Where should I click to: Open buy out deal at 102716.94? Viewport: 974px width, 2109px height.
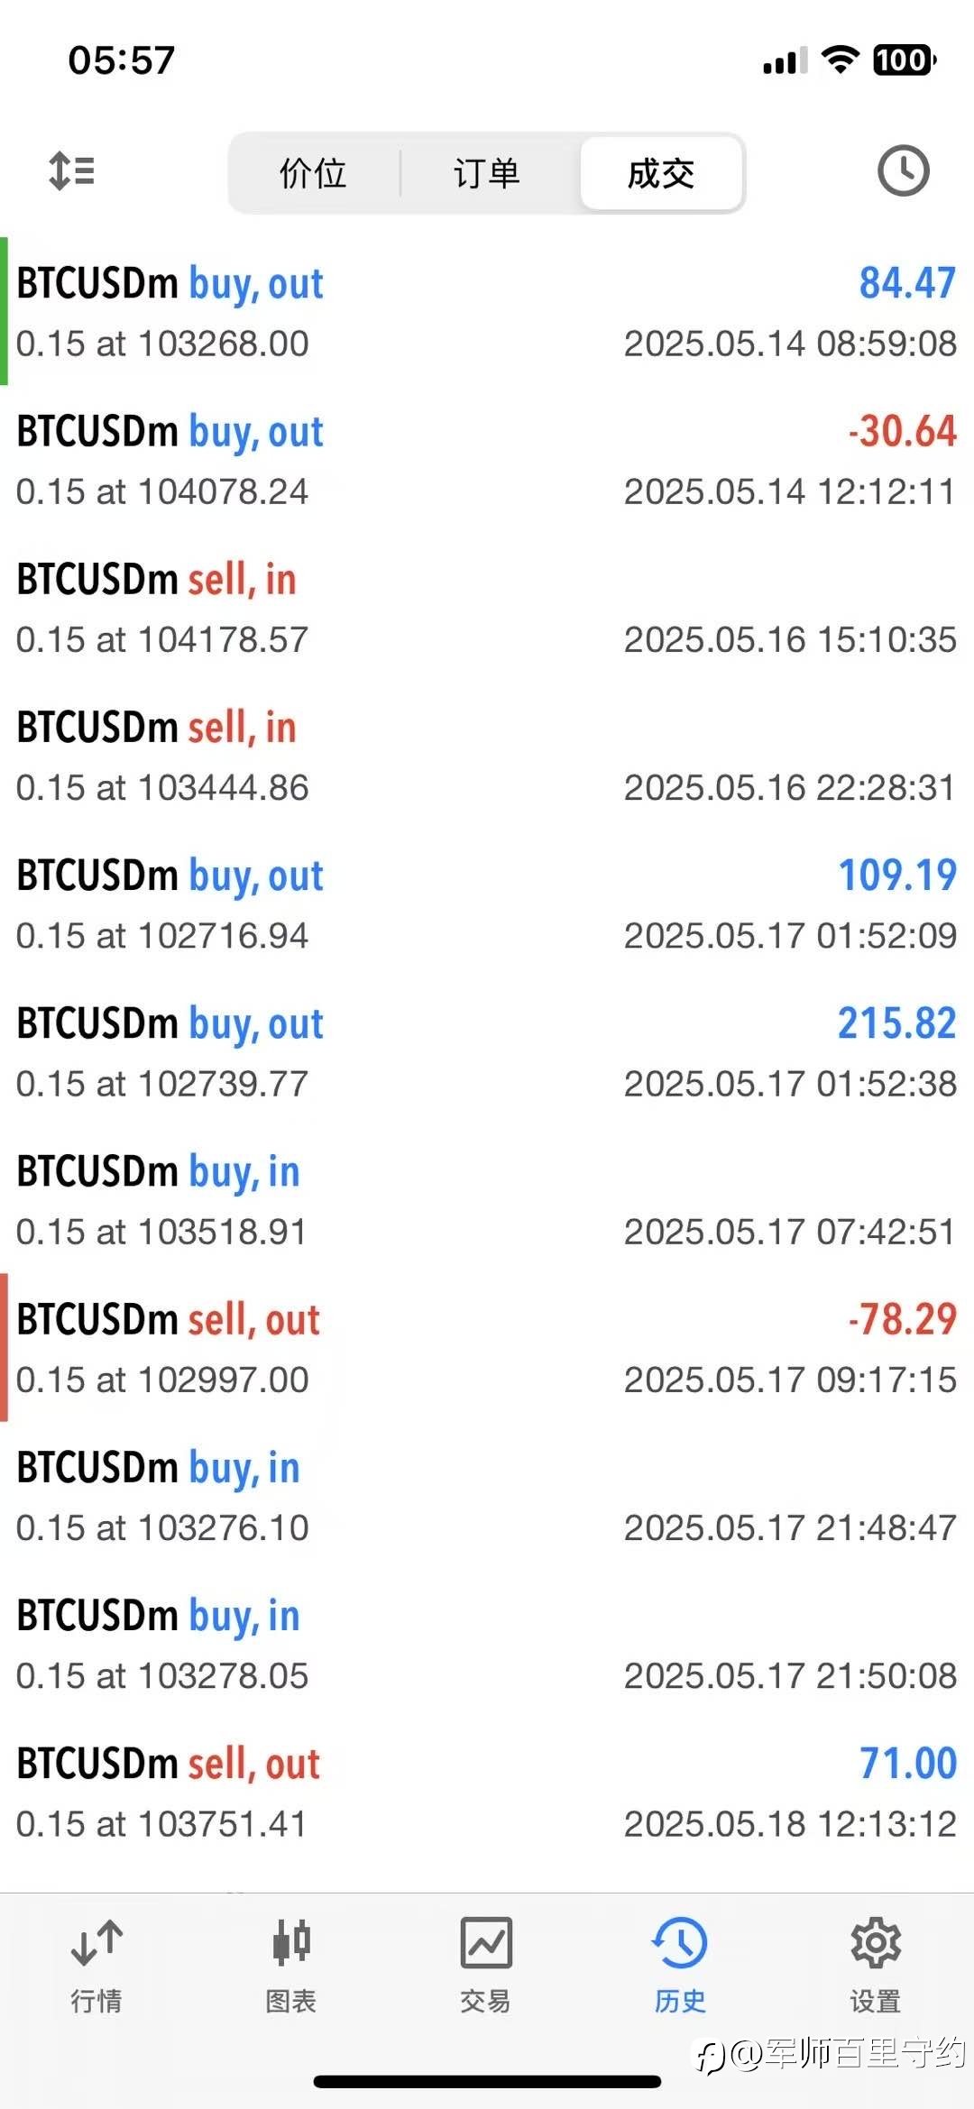[487, 903]
